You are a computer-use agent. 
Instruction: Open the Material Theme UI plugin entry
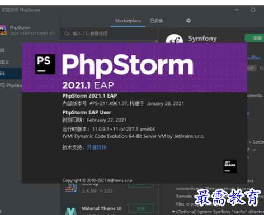click(x=109, y=209)
